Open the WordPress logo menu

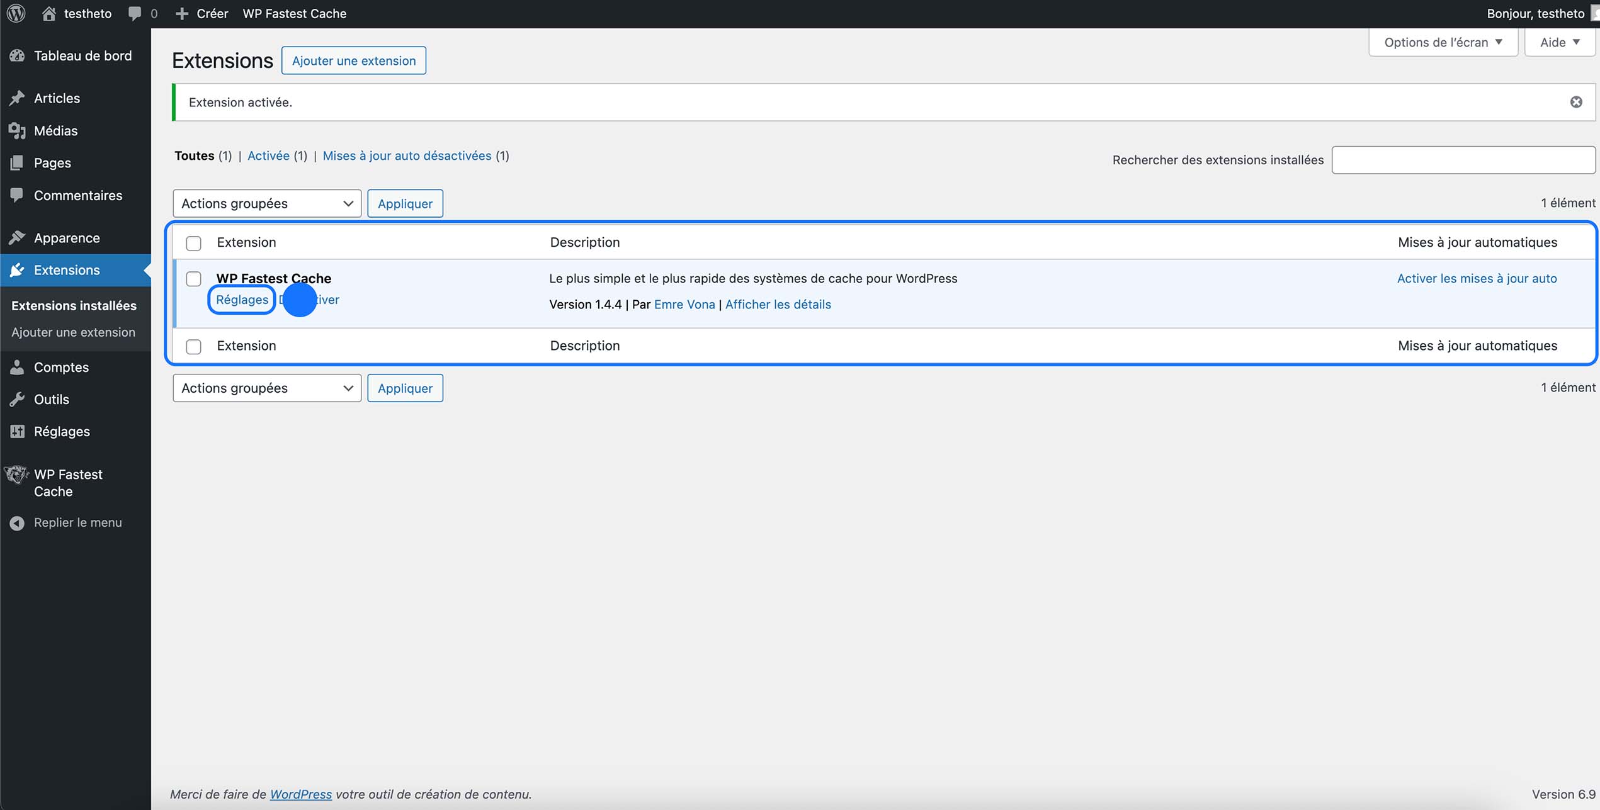click(x=15, y=13)
